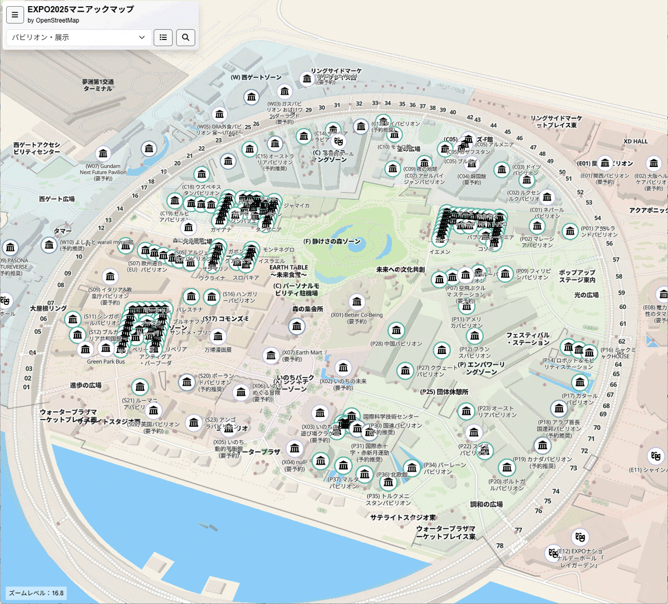Click the search magnifier button
The image size is (668, 604).
[186, 37]
